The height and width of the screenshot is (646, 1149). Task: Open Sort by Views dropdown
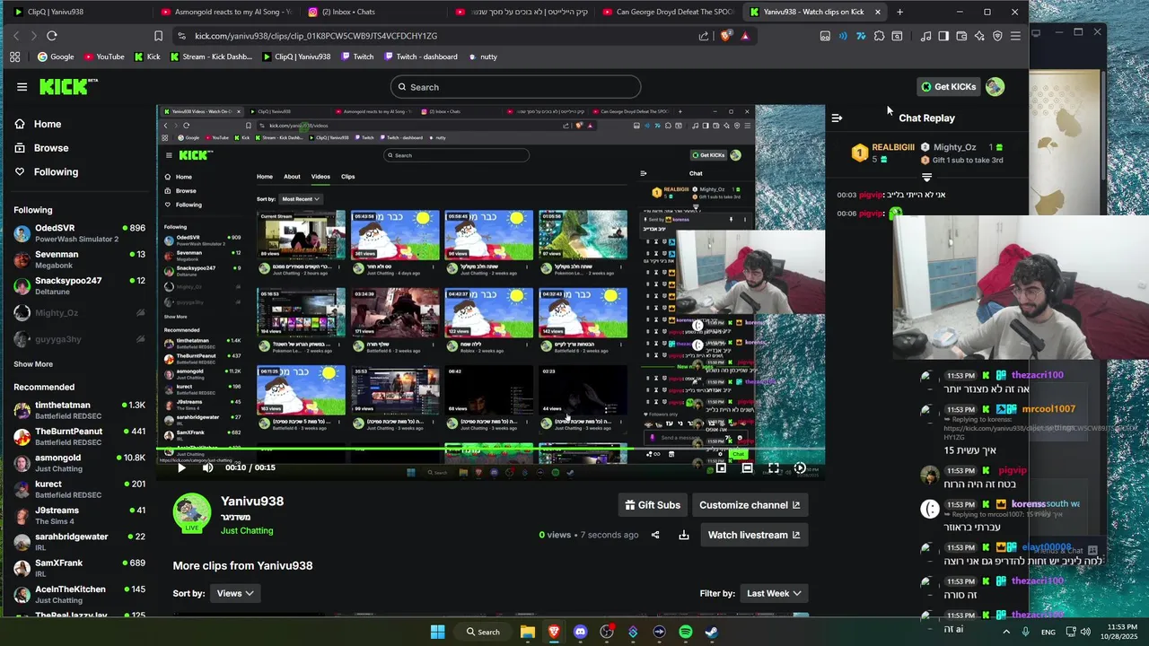(235, 593)
